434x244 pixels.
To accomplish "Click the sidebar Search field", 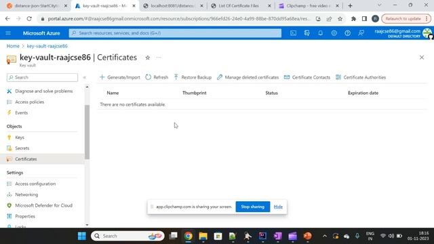I will point(42,77).
